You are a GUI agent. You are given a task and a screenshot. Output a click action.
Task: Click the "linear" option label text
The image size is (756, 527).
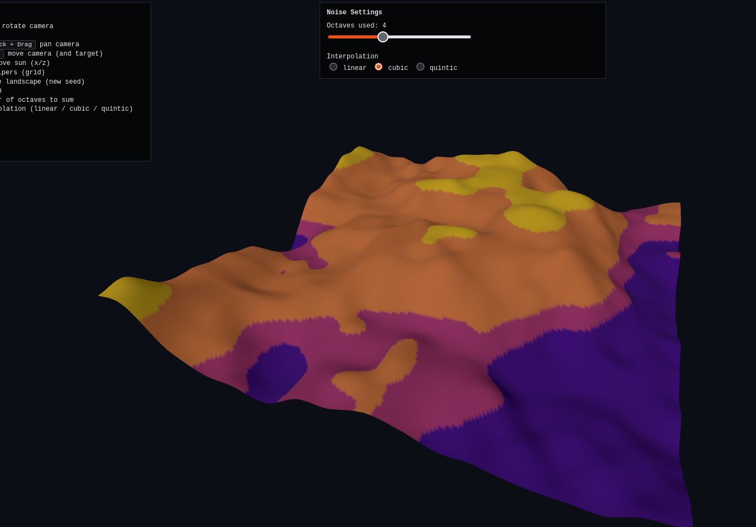354,68
